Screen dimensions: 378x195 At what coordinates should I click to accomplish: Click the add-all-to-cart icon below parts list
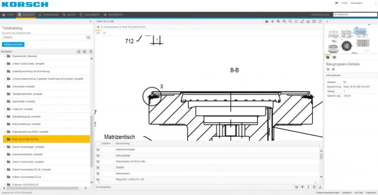(296, 187)
